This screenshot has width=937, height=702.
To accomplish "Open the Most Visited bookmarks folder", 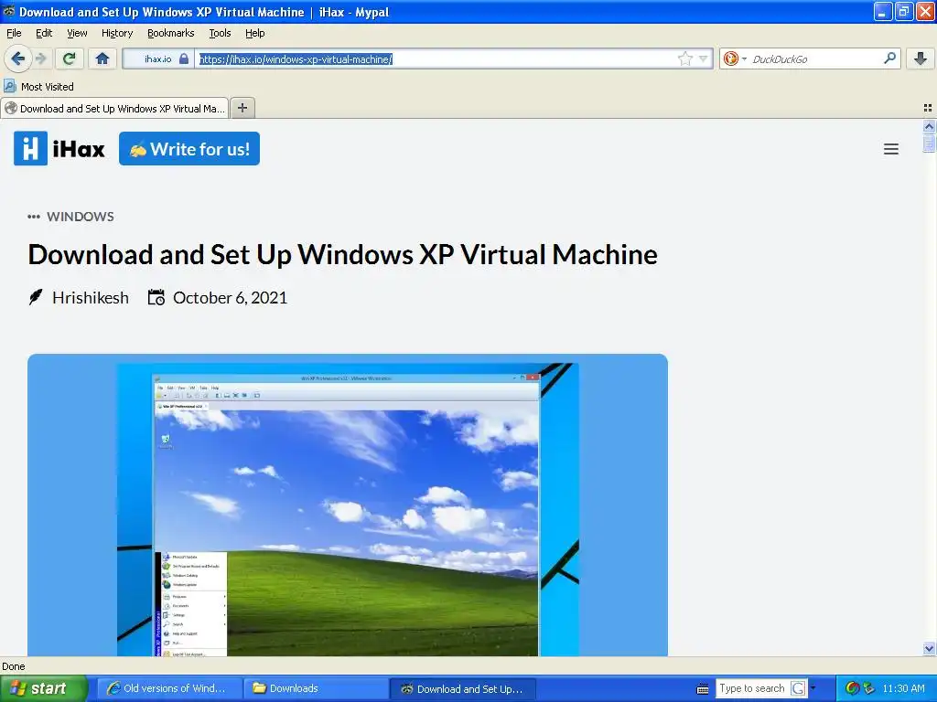I will 38,87.
